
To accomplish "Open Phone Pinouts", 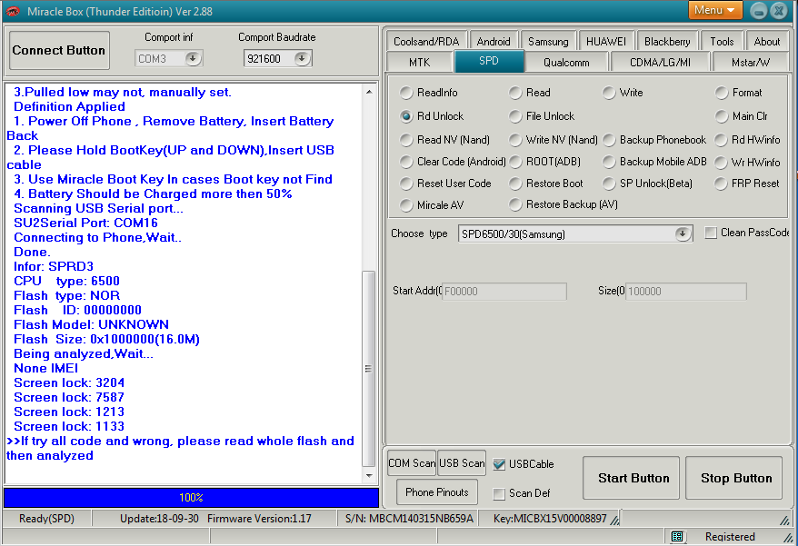I will pos(436,492).
